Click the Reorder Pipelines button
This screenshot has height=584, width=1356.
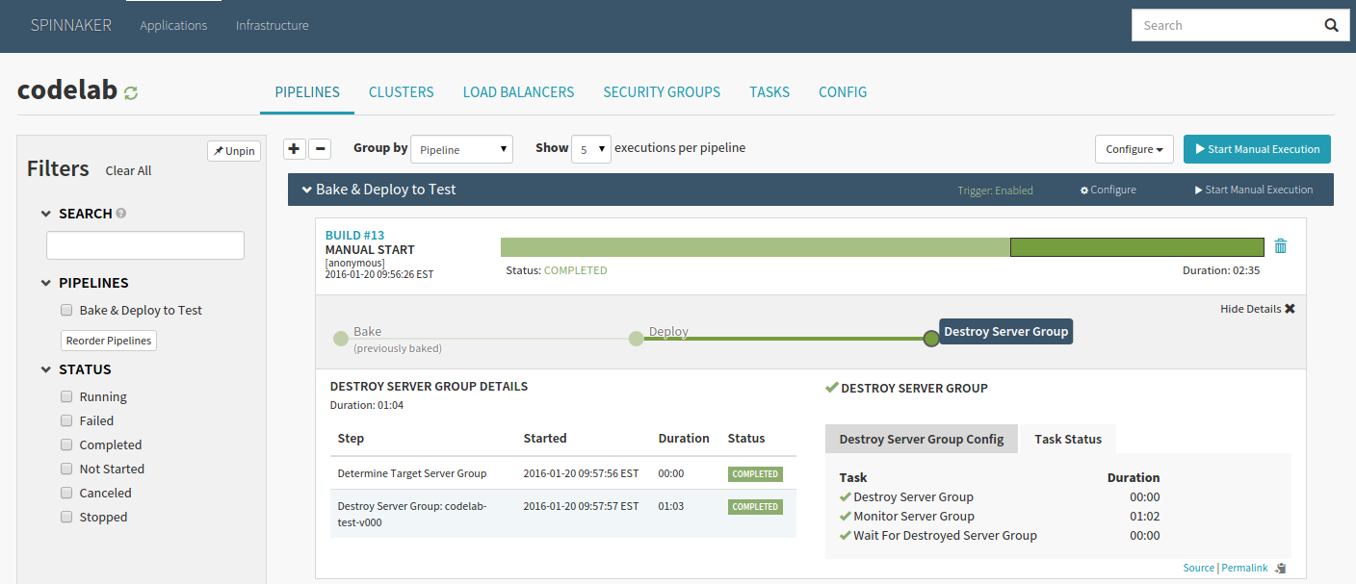point(109,341)
